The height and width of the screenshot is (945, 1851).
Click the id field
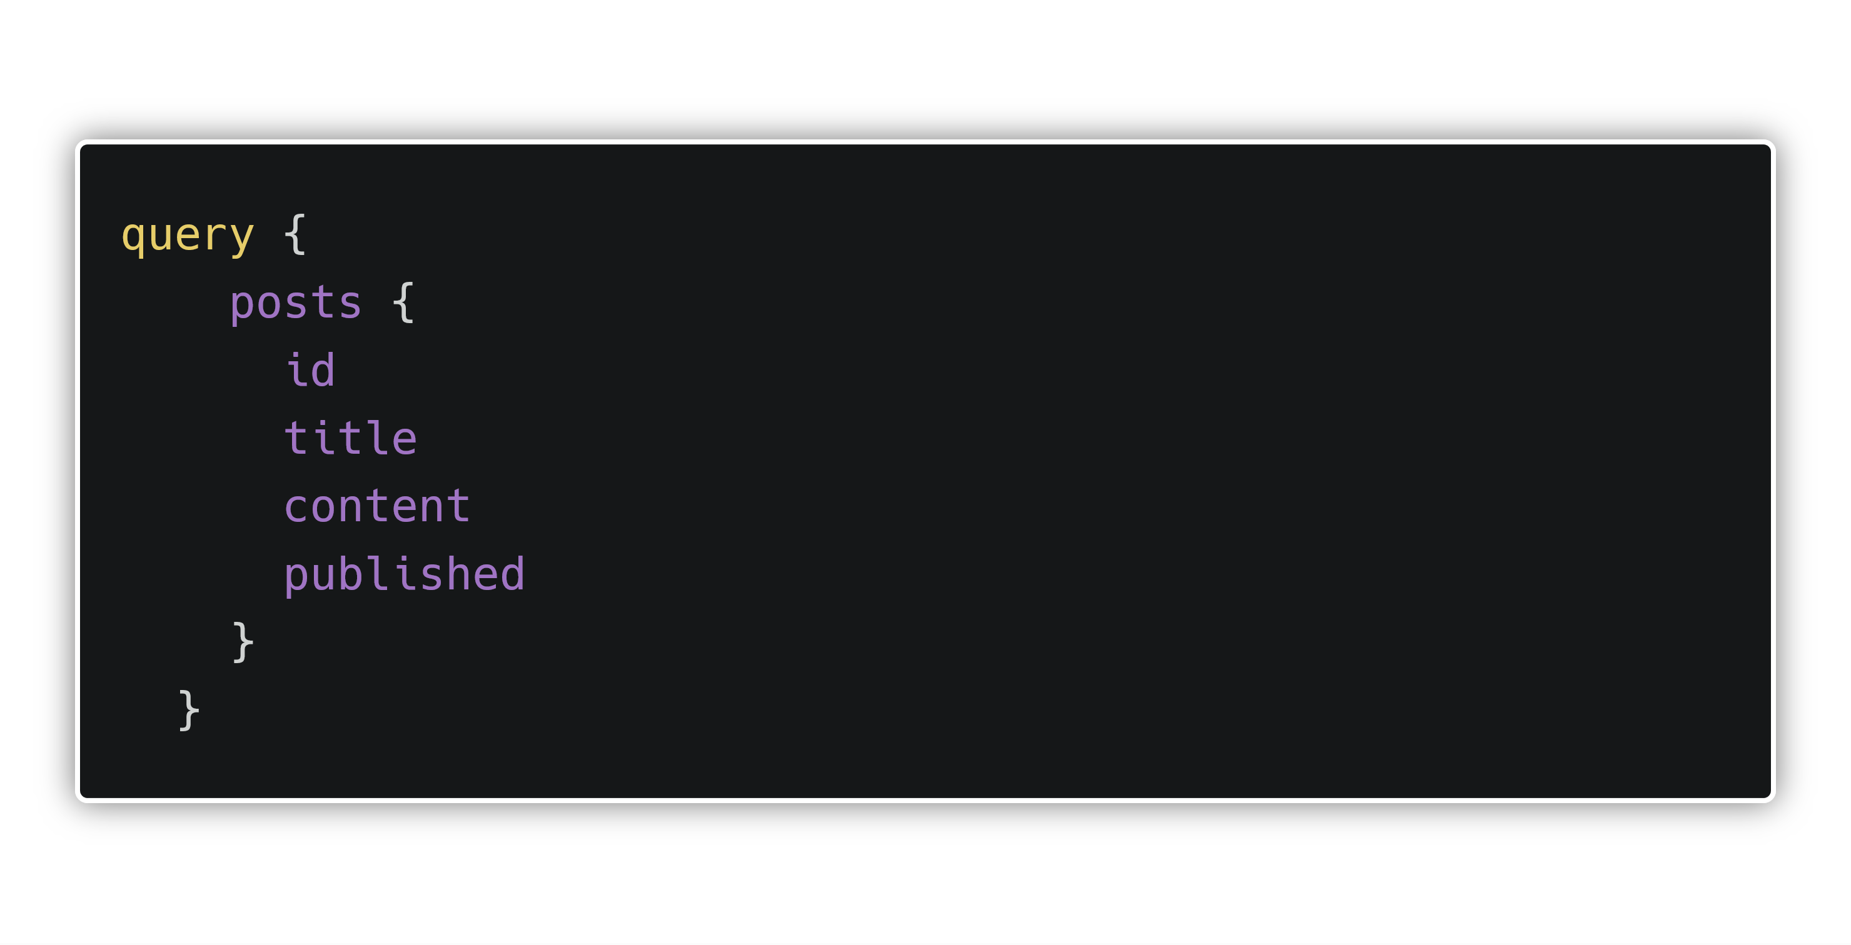[310, 370]
